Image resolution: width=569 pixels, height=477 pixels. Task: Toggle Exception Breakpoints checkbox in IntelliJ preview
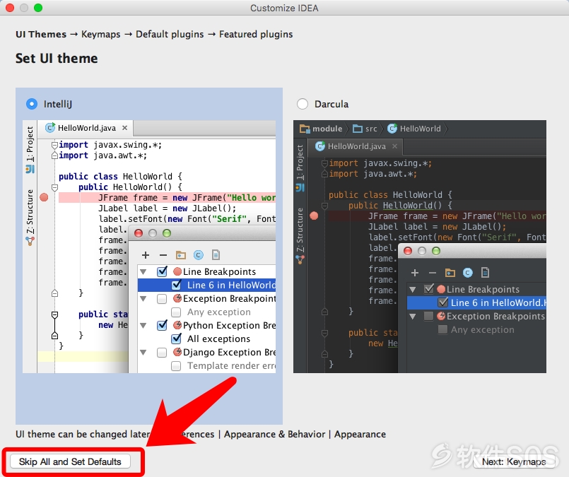[x=162, y=298]
